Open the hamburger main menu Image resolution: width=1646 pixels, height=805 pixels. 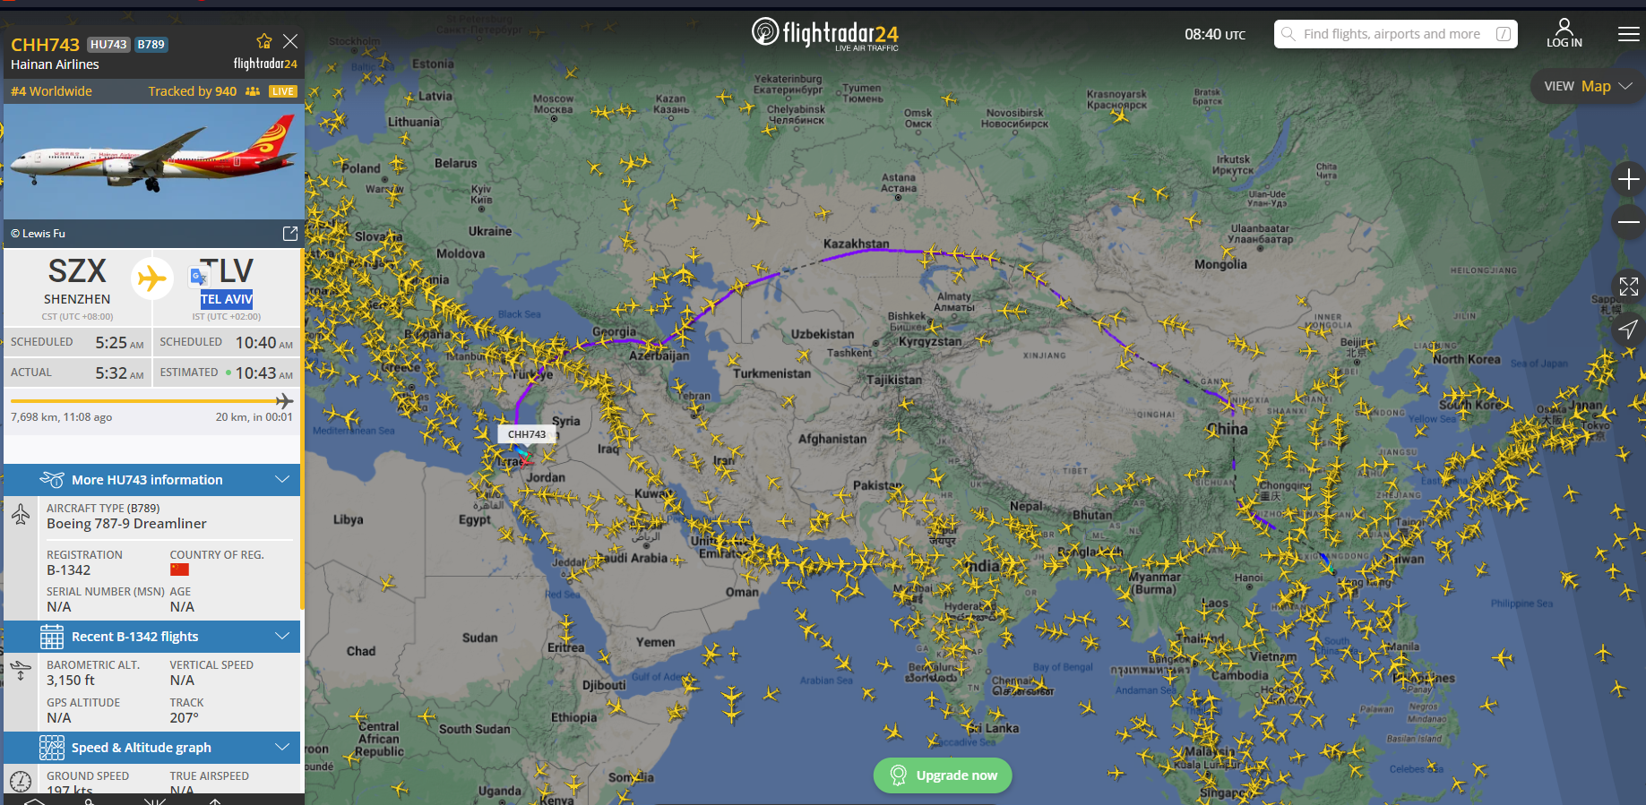tap(1628, 34)
